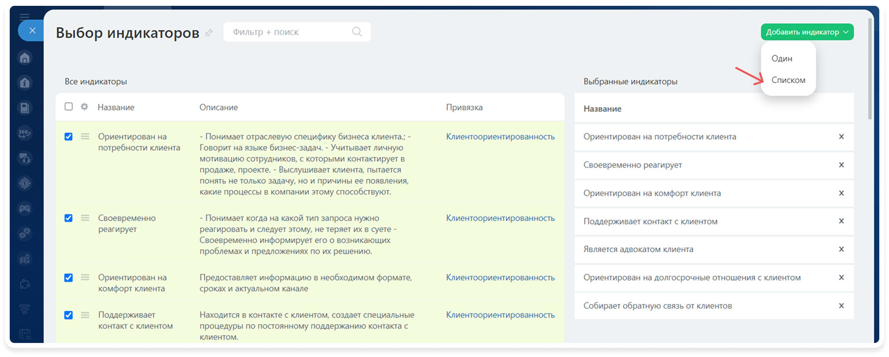Screen dimensions: 889x357
Task: Remove 'Собирает обратную связь от клиентов'
Action: [841, 306]
